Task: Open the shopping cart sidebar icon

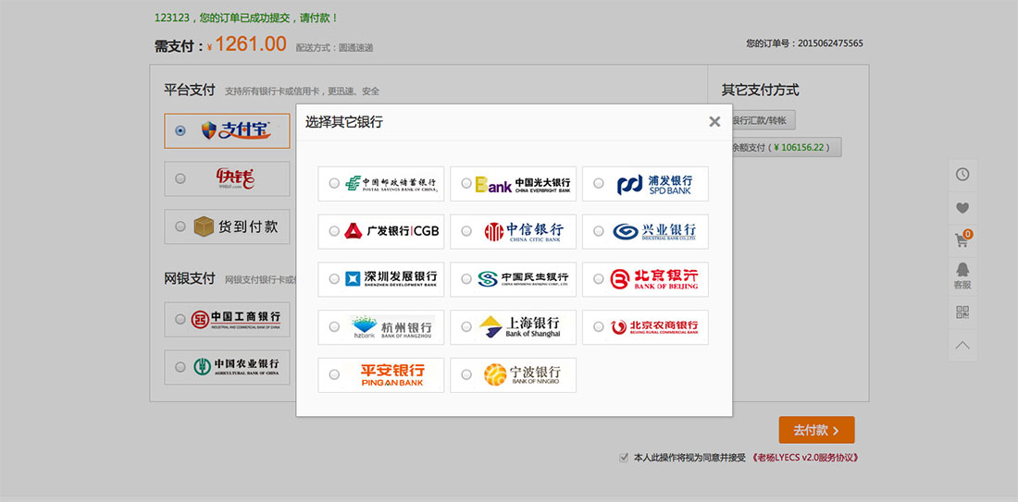Action: pos(962,240)
